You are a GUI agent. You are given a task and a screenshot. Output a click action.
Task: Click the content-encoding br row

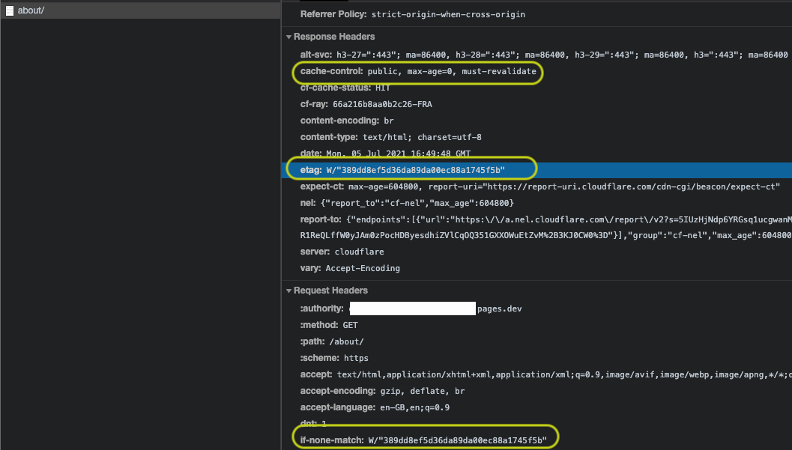point(347,121)
